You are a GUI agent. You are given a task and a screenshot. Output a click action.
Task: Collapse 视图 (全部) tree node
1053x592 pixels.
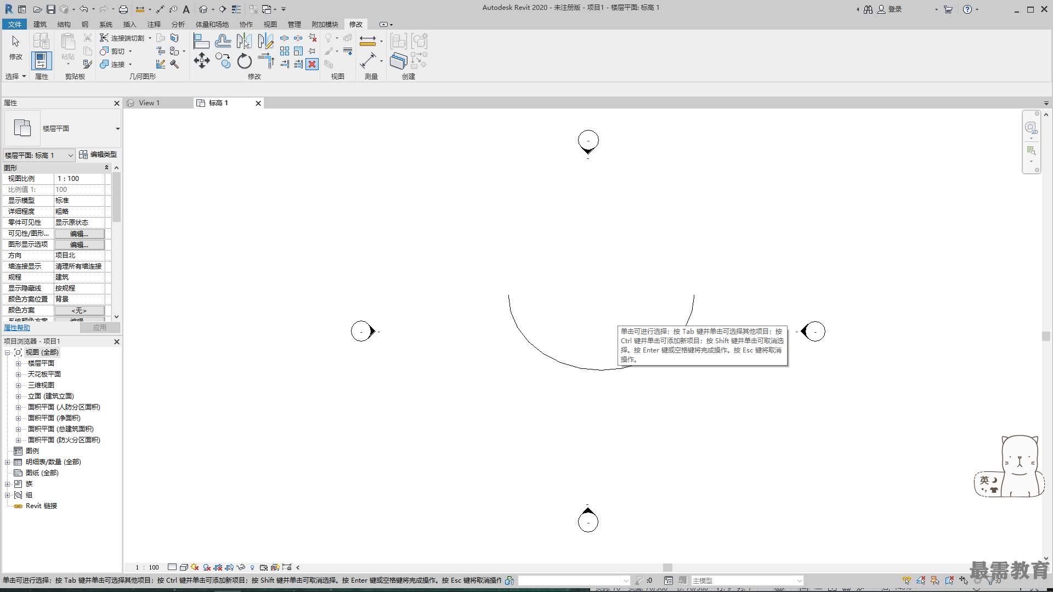[x=8, y=352]
